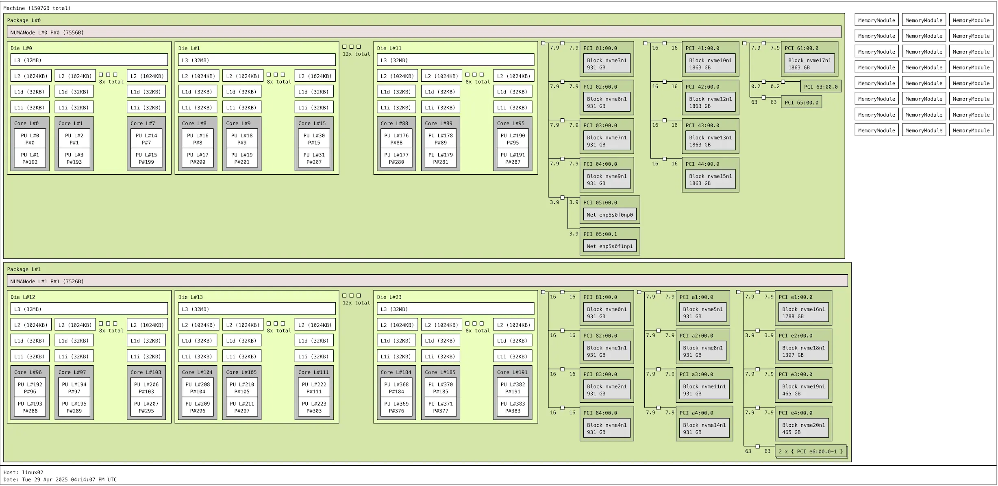The image size is (998, 486).
Task: Select PU L#368 P#184
Action: (396, 388)
